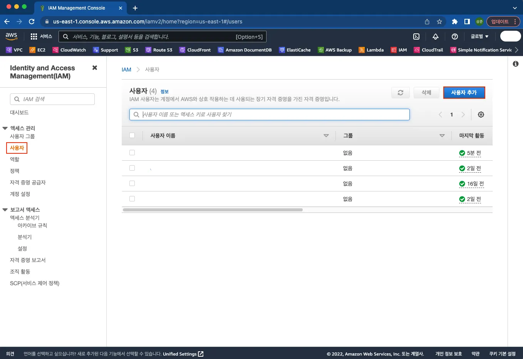
Task: Show more favorites with the right chevron
Action: pyautogui.click(x=516, y=50)
